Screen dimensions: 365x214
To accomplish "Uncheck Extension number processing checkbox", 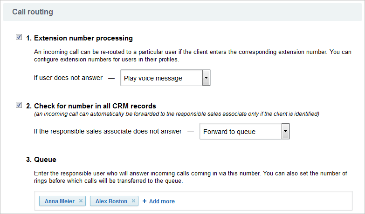I will coord(19,37).
